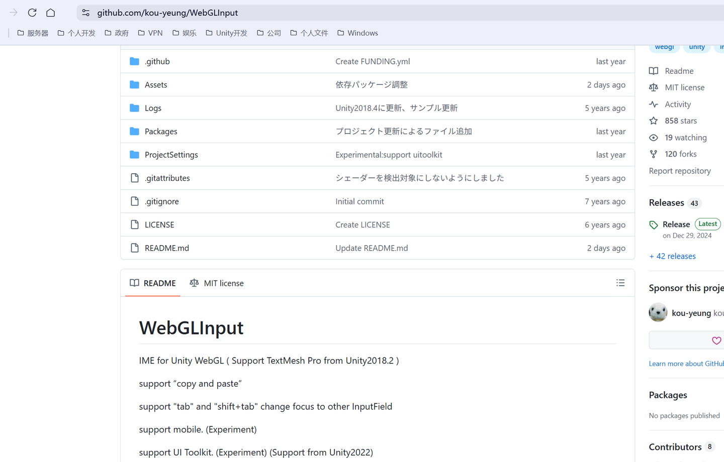The image size is (724, 462).
Task: Click the Assets folder icon
Action: click(134, 84)
